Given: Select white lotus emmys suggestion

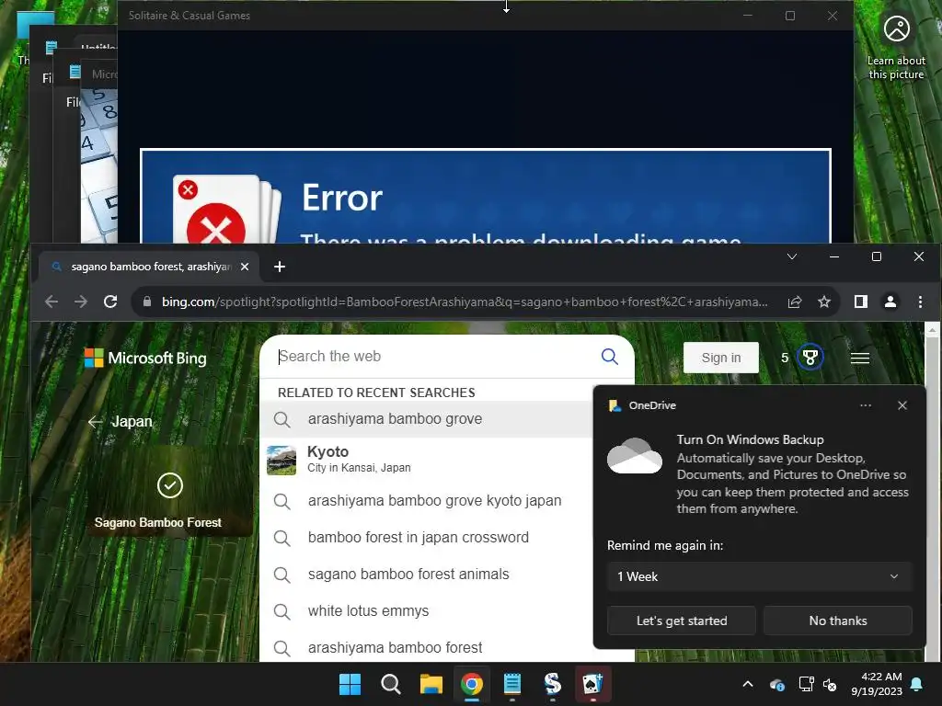Looking at the screenshot, I should pyautogui.click(x=427, y=611).
